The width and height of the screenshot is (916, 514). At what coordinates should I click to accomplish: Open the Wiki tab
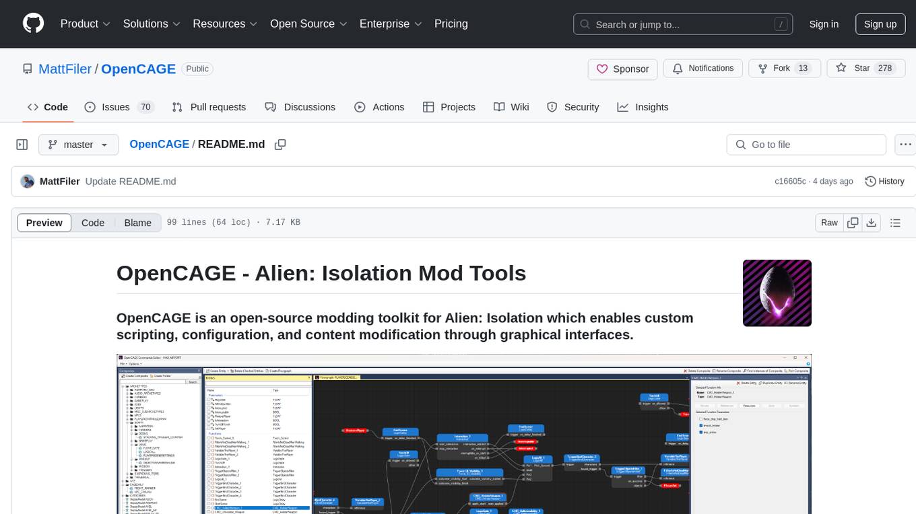coord(511,107)
